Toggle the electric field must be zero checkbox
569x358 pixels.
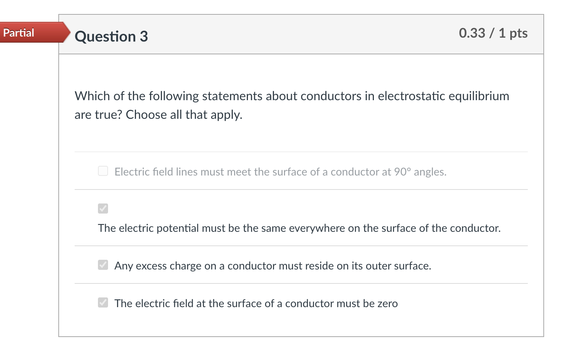(x=103, y=302)
